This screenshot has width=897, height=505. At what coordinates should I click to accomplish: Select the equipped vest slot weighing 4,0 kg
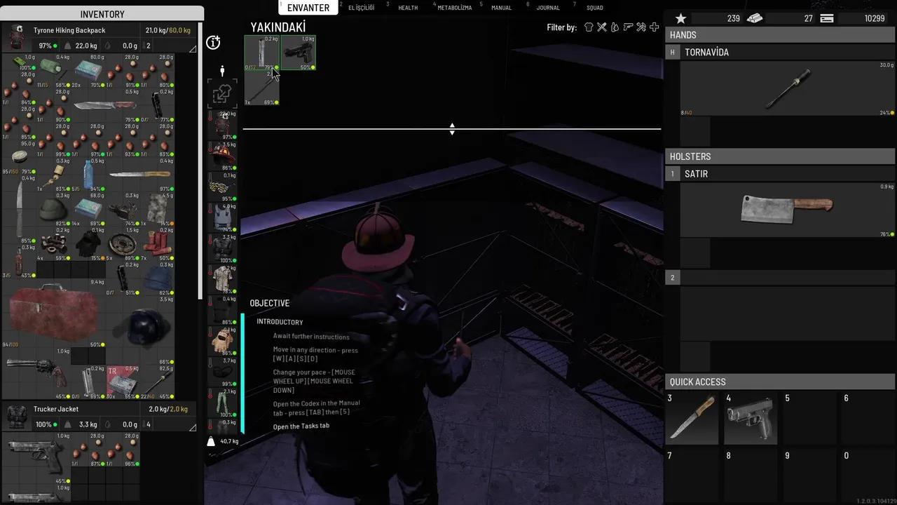pyautogui.click(x=222, y=217)
